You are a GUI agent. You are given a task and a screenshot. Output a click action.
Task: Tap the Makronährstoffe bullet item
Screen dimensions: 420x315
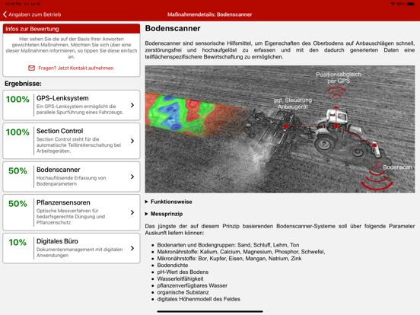tap(241, 252)
